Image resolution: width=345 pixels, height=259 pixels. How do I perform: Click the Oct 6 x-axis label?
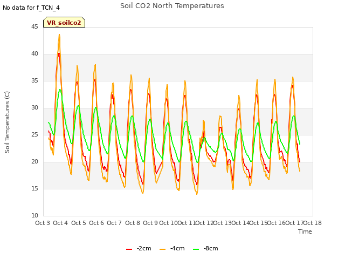pyautogui.click(x=96, y=223)
